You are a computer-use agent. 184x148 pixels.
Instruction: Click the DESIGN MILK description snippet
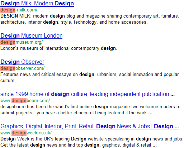[x=90, y=19]
